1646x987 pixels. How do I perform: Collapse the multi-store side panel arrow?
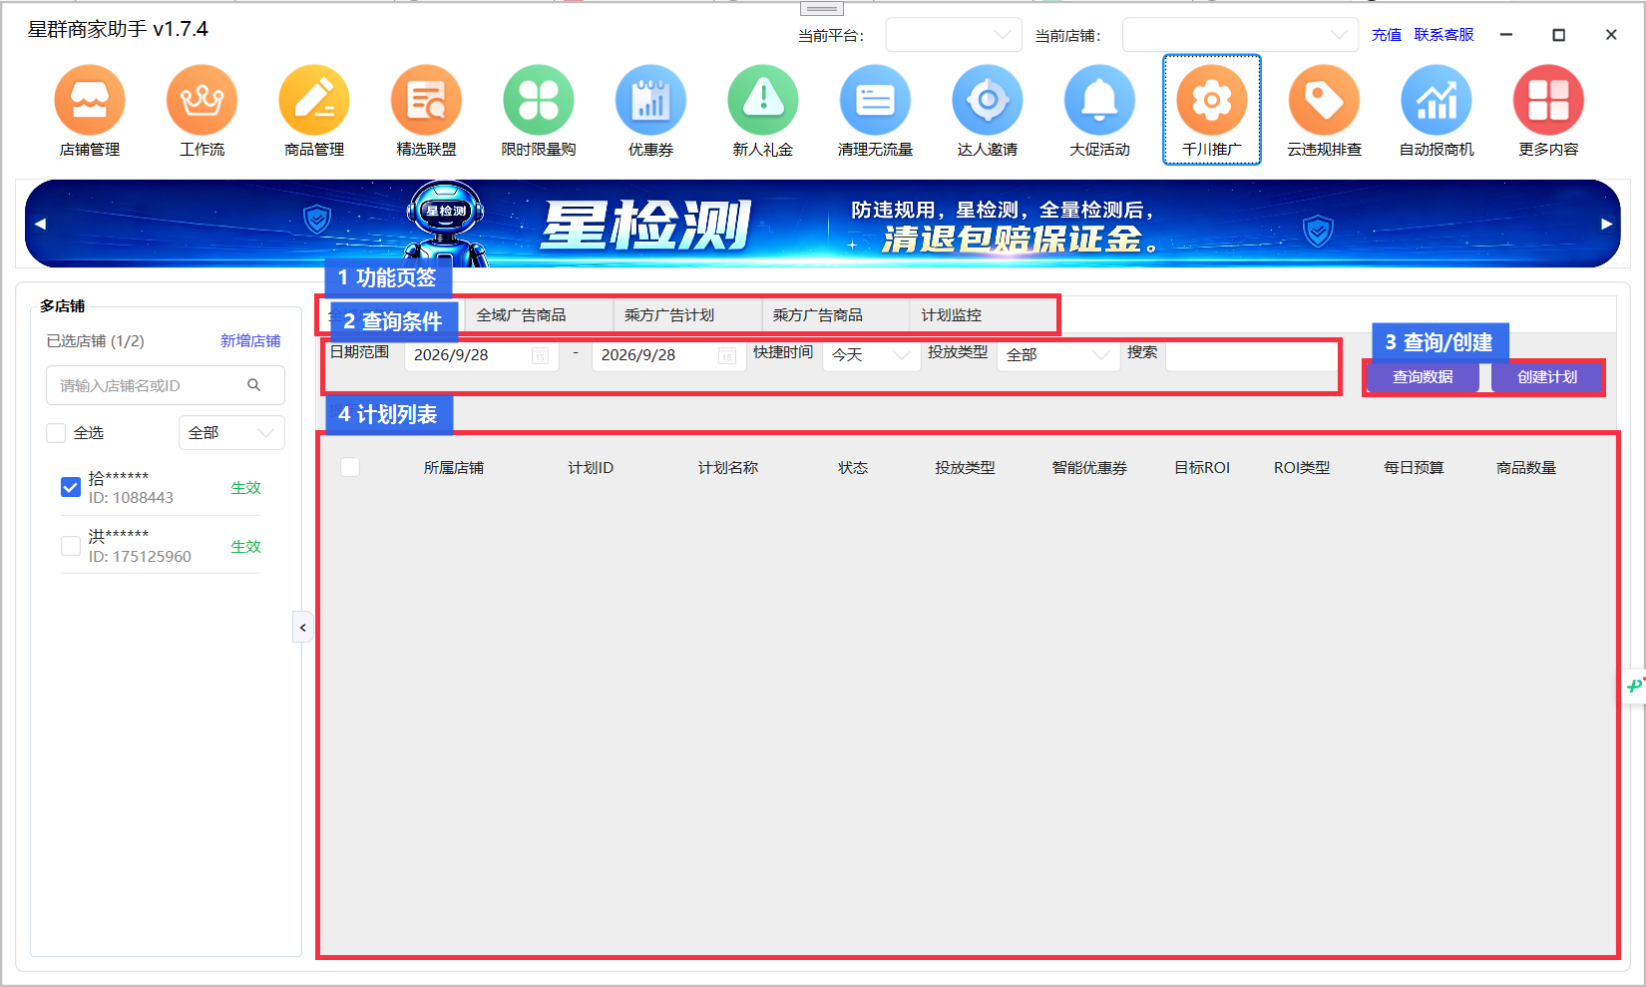click(303, 628)
